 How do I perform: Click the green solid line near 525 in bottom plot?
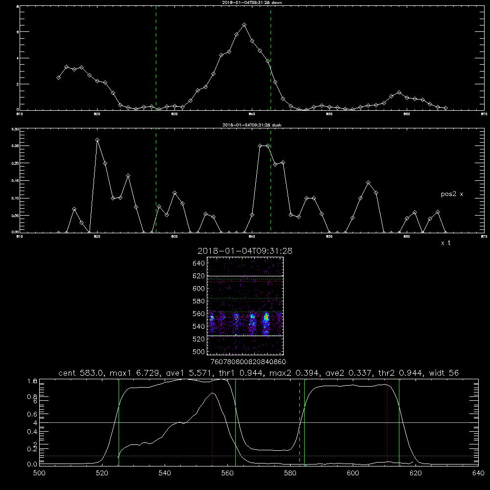click(119, 422)
